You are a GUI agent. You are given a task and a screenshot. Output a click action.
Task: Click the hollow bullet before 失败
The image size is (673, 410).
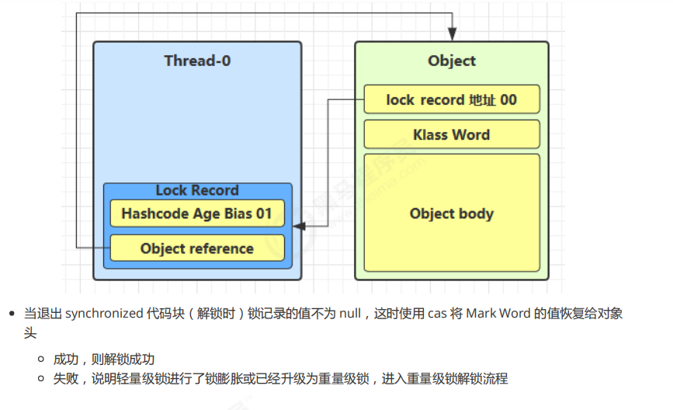(x=40, y=379)
